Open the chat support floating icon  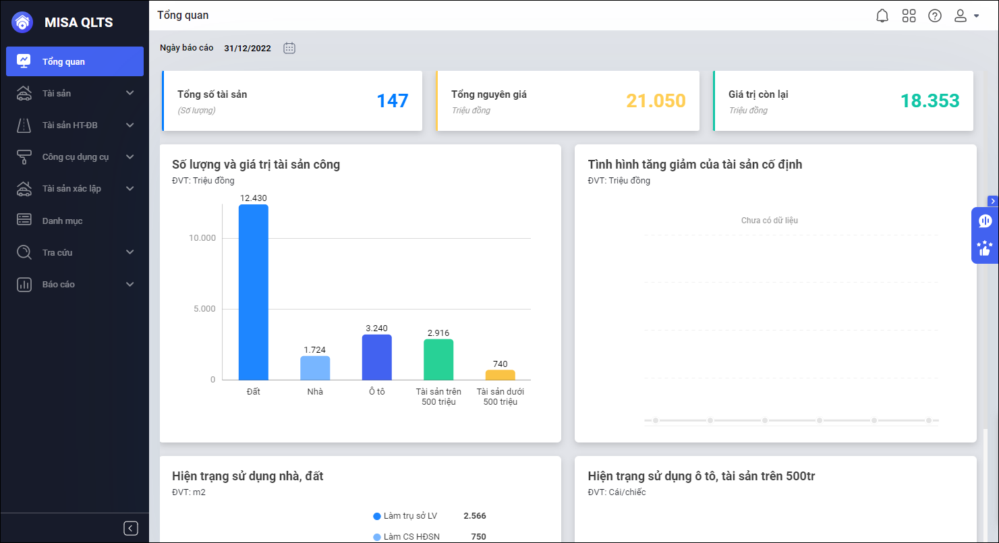[x=985, y=221]
